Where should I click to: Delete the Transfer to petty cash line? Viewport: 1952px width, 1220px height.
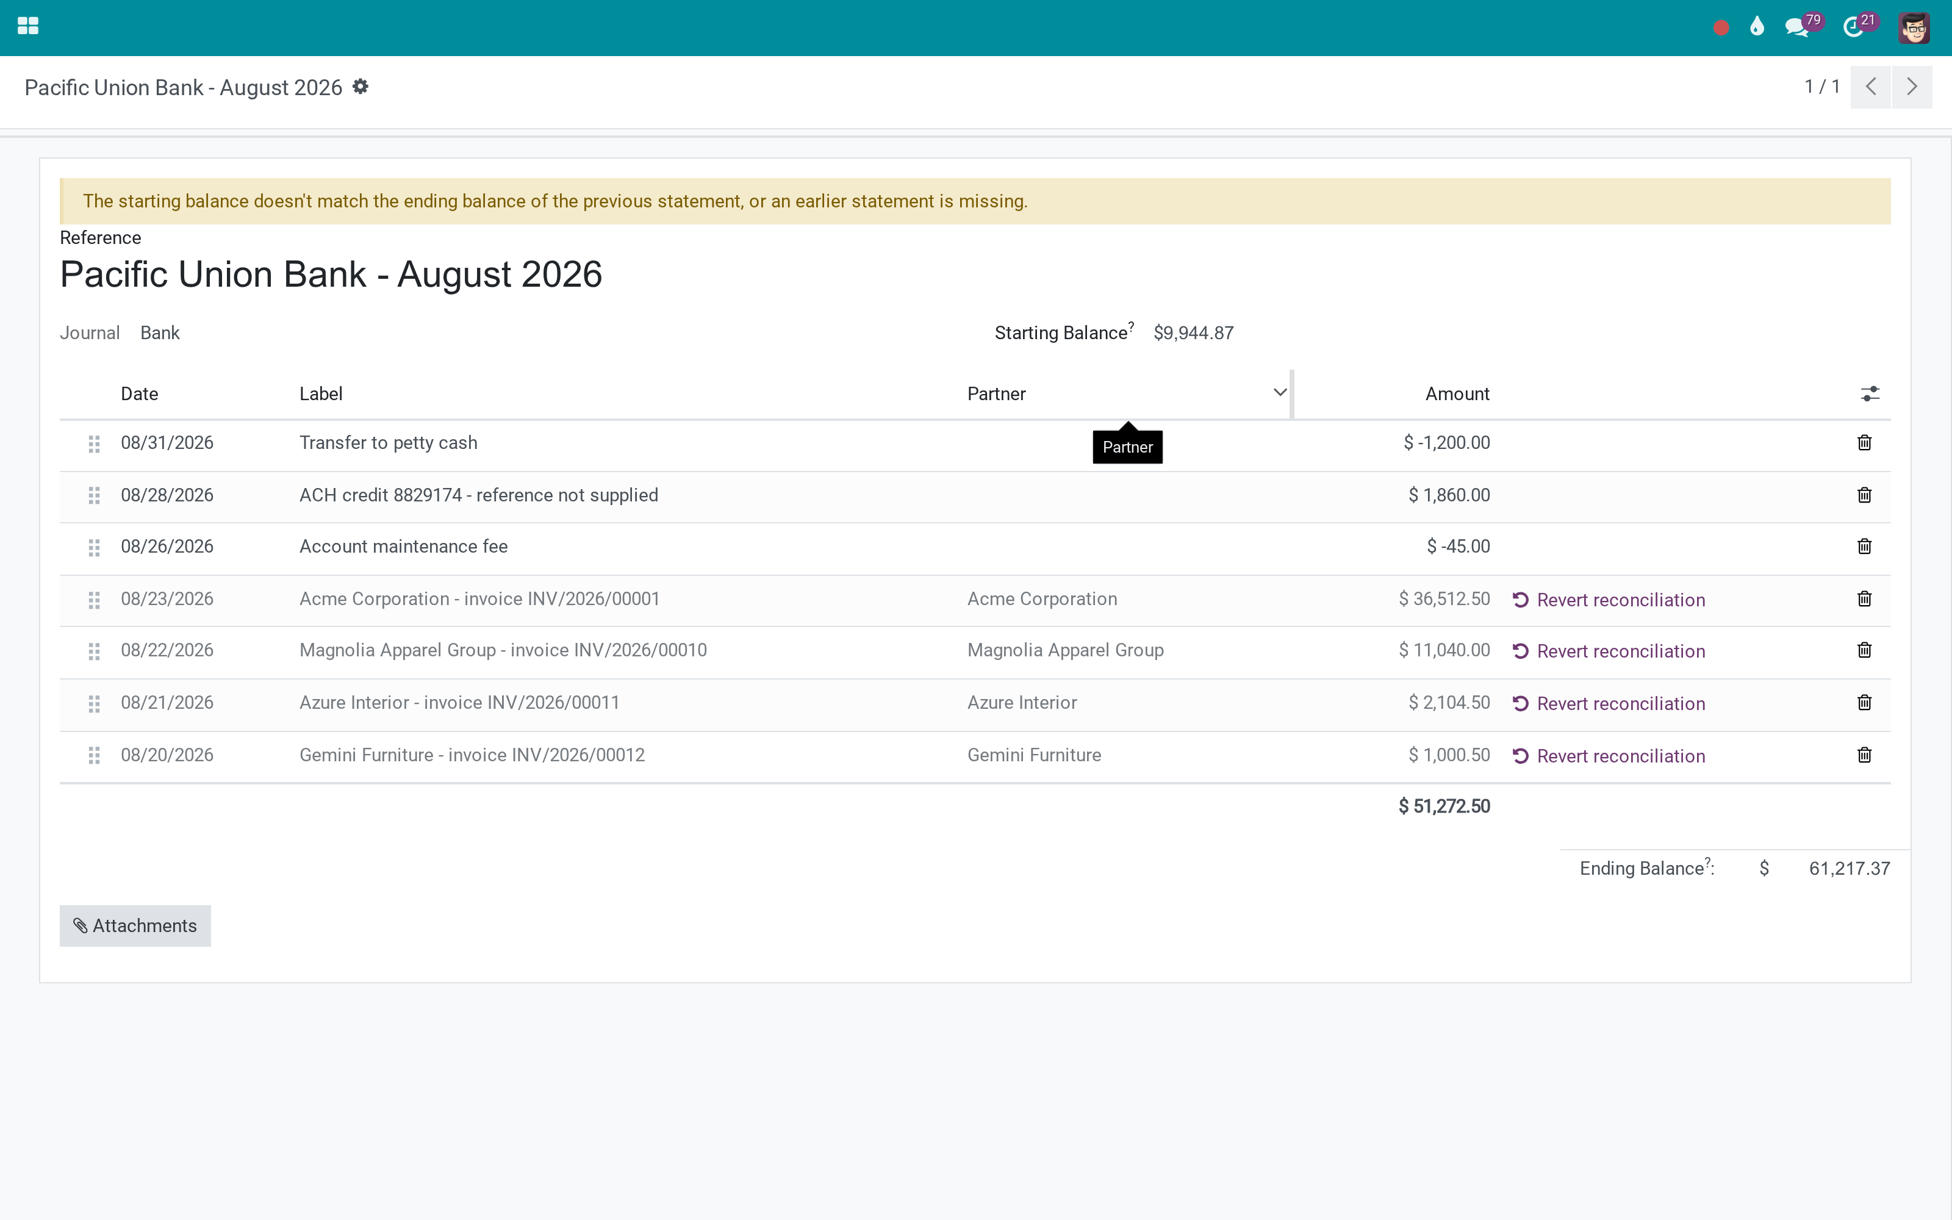[1864, 443]
